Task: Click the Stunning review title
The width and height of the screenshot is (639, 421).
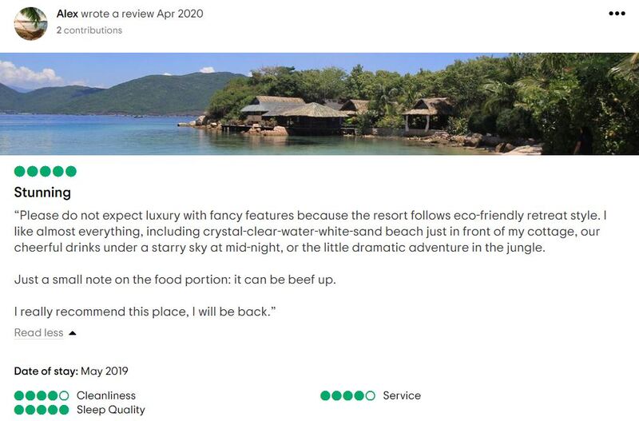Action: (x=42, y=193)
